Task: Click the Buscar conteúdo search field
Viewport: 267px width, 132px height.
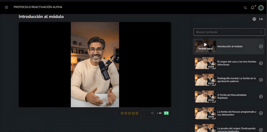Action: pos(226,32)
